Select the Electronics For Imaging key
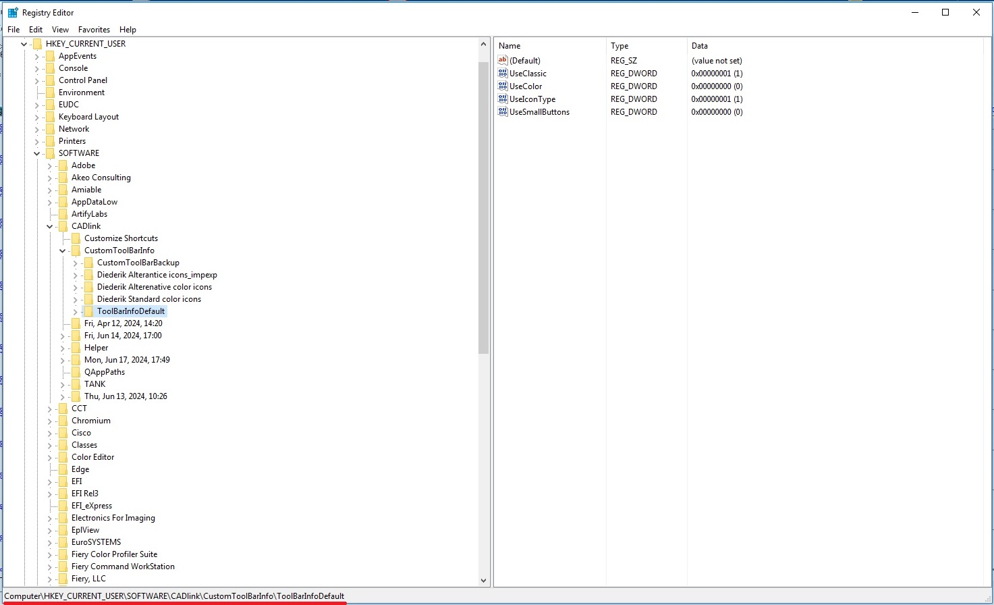The width and height of the screenshot is (994, 605). pos(113,518)
